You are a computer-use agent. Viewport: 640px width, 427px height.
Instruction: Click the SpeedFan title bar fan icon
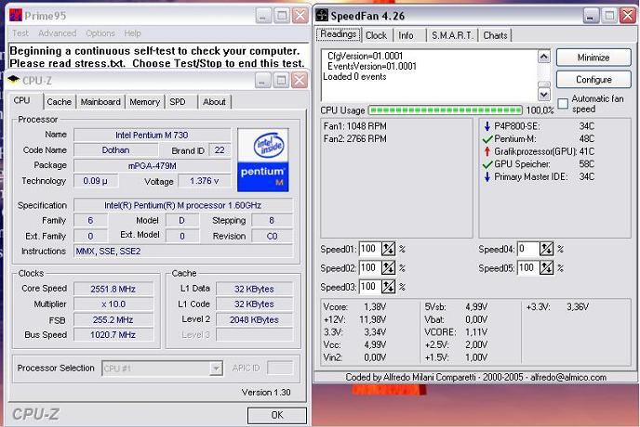pyautogui.click(x=322, y=16)
